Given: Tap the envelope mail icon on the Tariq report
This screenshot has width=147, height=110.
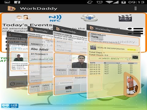Looking at the screenshot, I should click(135, 57).
